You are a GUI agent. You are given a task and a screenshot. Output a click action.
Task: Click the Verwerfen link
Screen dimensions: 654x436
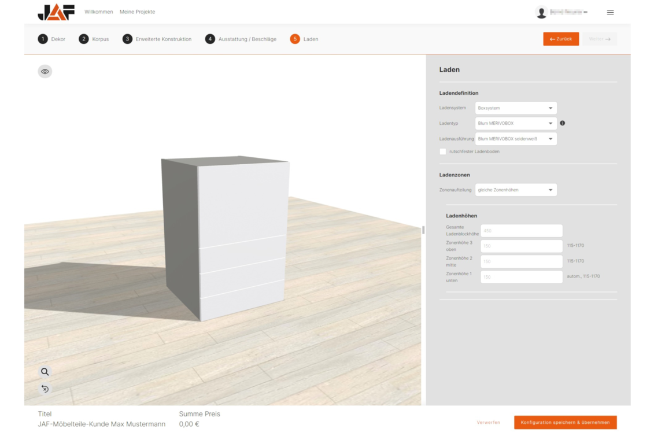point(489,423)
